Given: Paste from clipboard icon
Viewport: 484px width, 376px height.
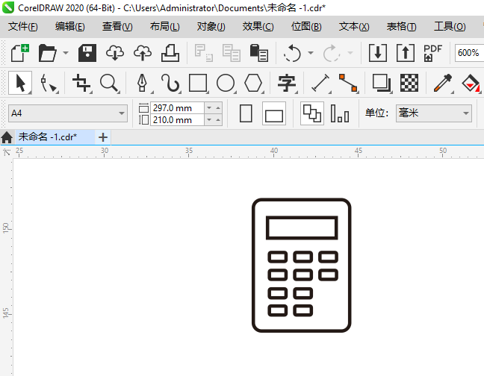Looking at the screenshot, I should (258, 53).
